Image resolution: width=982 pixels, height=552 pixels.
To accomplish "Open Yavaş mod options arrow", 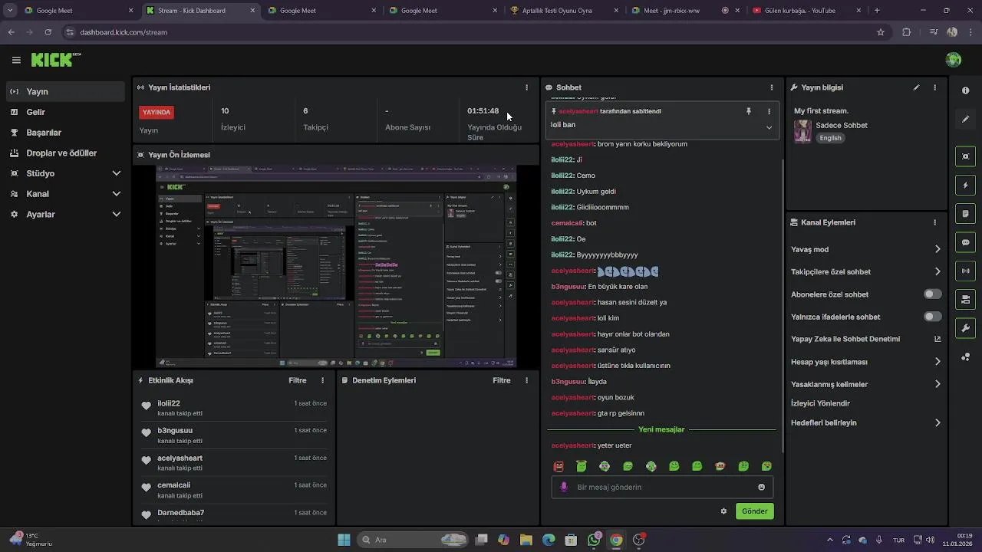I will coord(938,249).
